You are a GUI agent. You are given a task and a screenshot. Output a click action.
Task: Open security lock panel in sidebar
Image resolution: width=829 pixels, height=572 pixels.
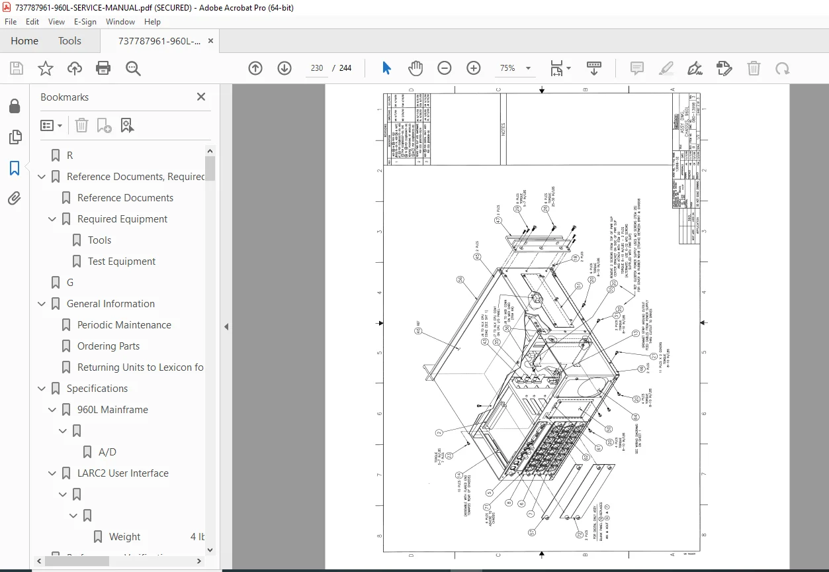(x=15, y=107)
